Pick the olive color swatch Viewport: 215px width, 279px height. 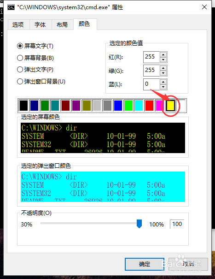87,106
